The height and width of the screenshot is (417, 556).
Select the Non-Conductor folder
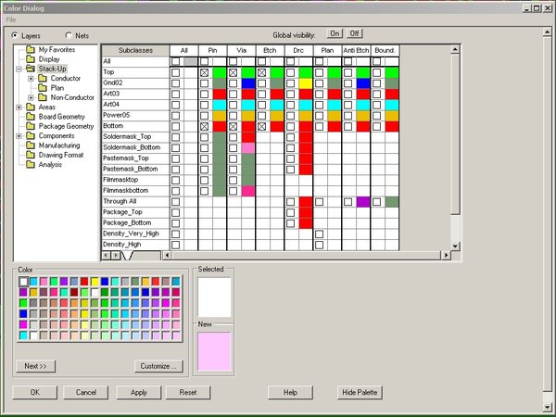[72, 97]
